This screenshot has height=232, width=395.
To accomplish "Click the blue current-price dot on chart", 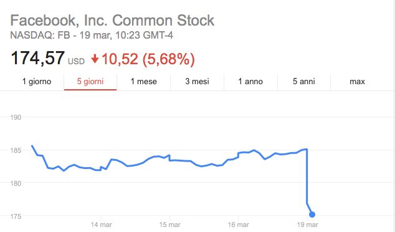I will pos(312,215).
